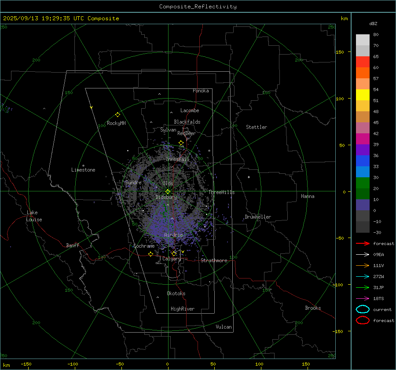
Task: Click the legend text 09EA
Action: point(378,255)
